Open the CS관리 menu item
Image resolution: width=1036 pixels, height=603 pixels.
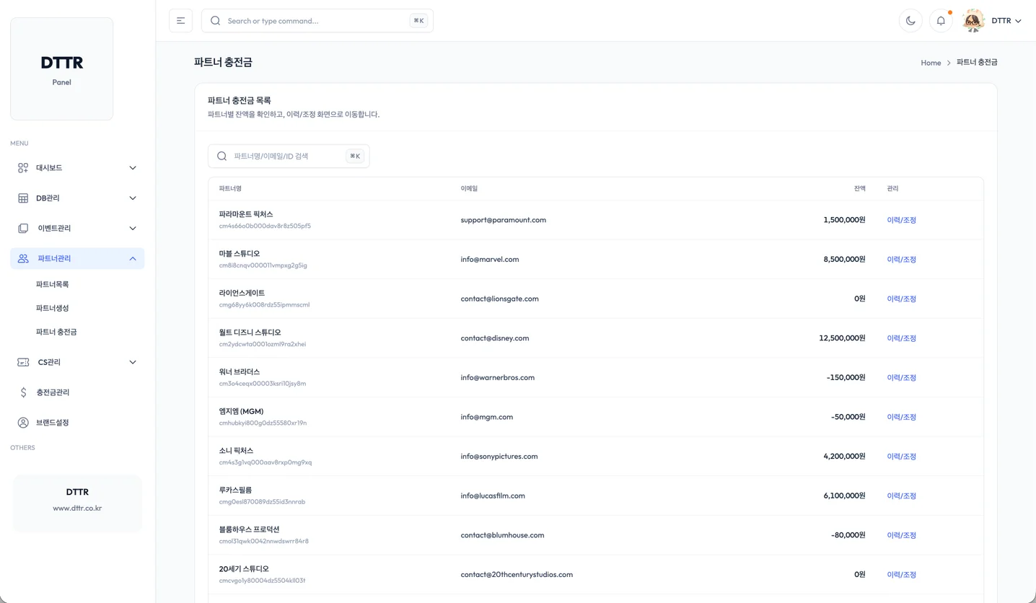(77, 362)
